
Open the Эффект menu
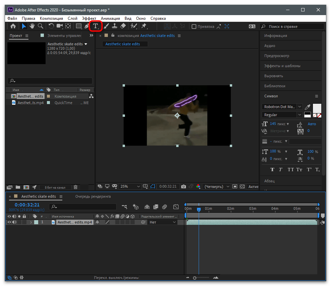coord(89,18)
